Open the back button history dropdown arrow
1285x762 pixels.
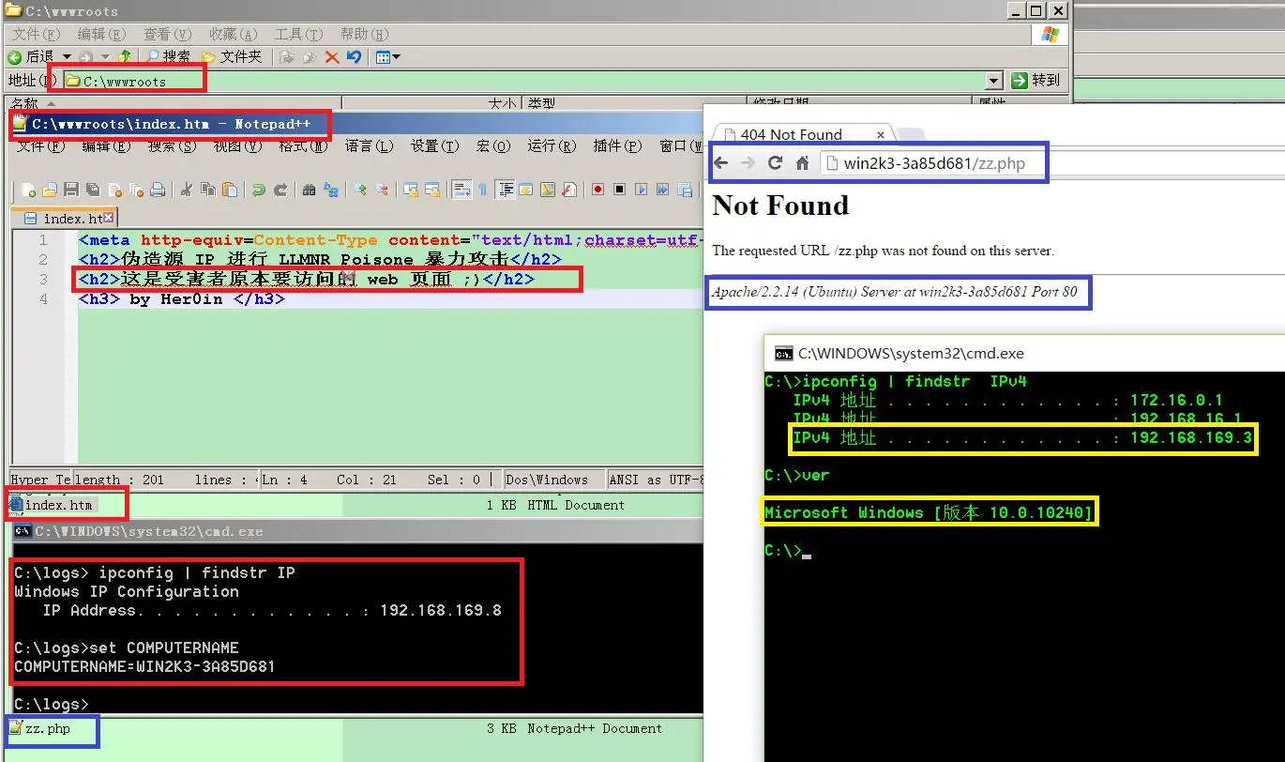(67, 57)
